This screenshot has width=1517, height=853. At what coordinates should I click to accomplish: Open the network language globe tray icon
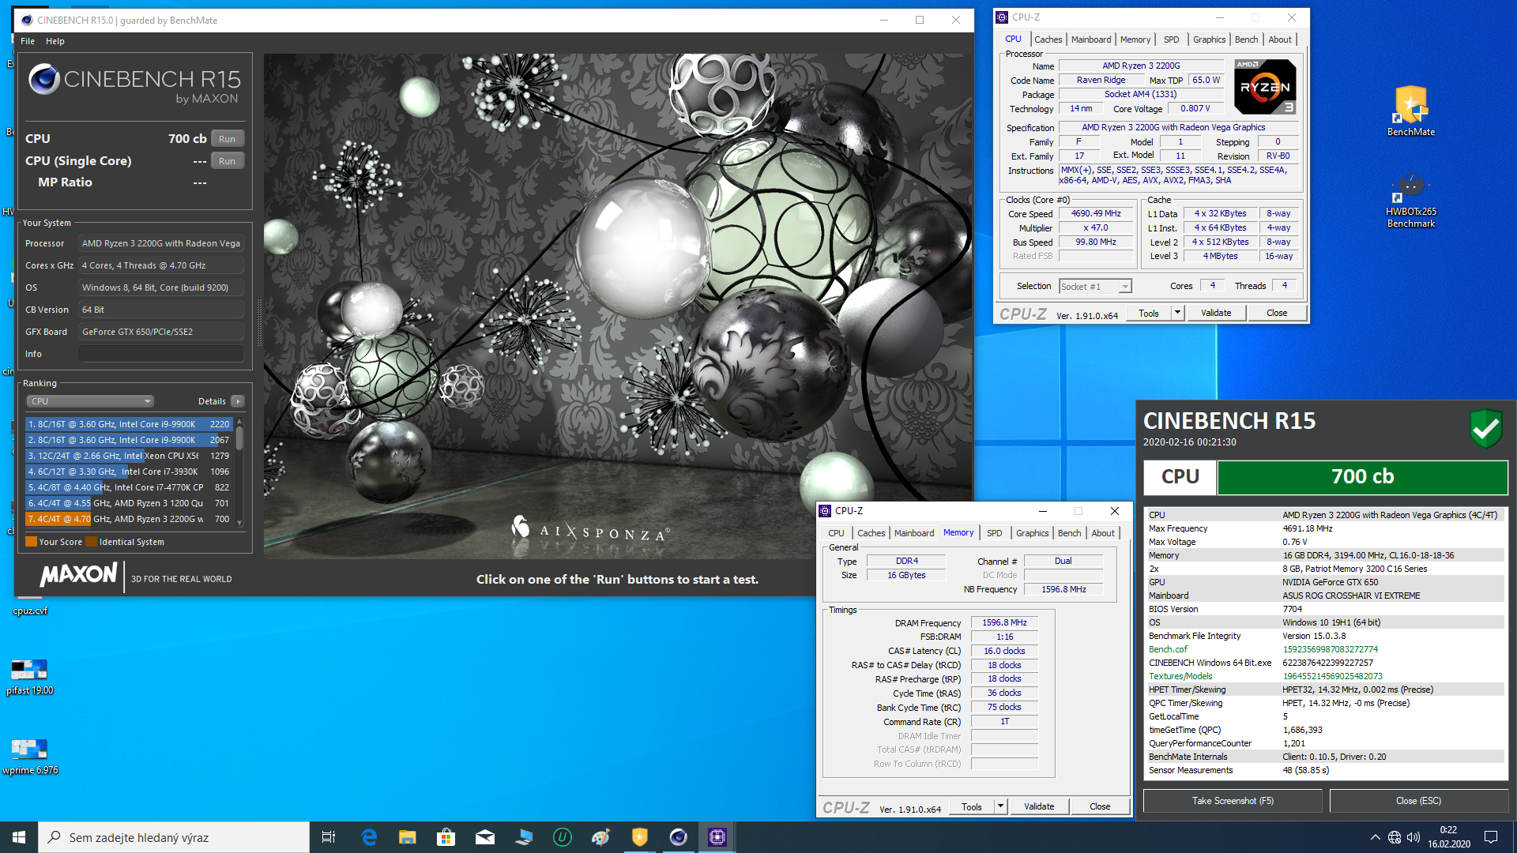1395,837
